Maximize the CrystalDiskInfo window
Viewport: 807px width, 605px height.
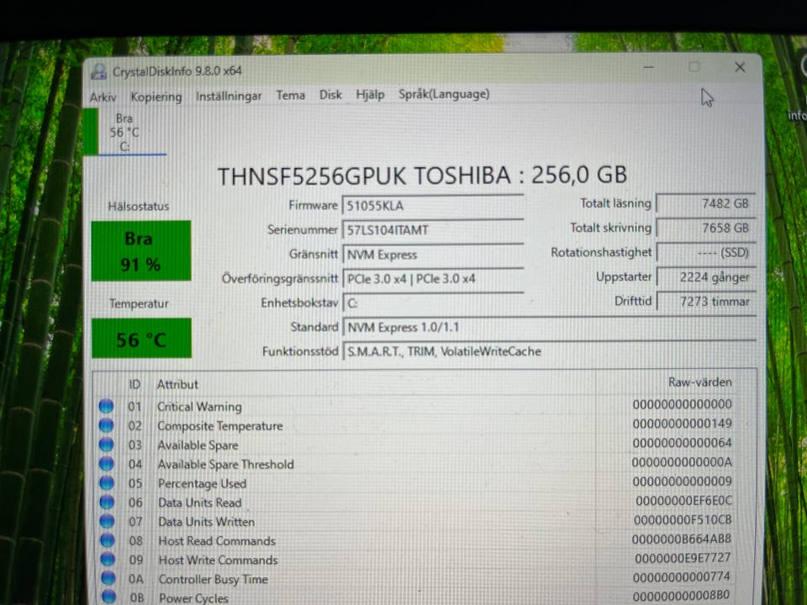pos(694,67)
